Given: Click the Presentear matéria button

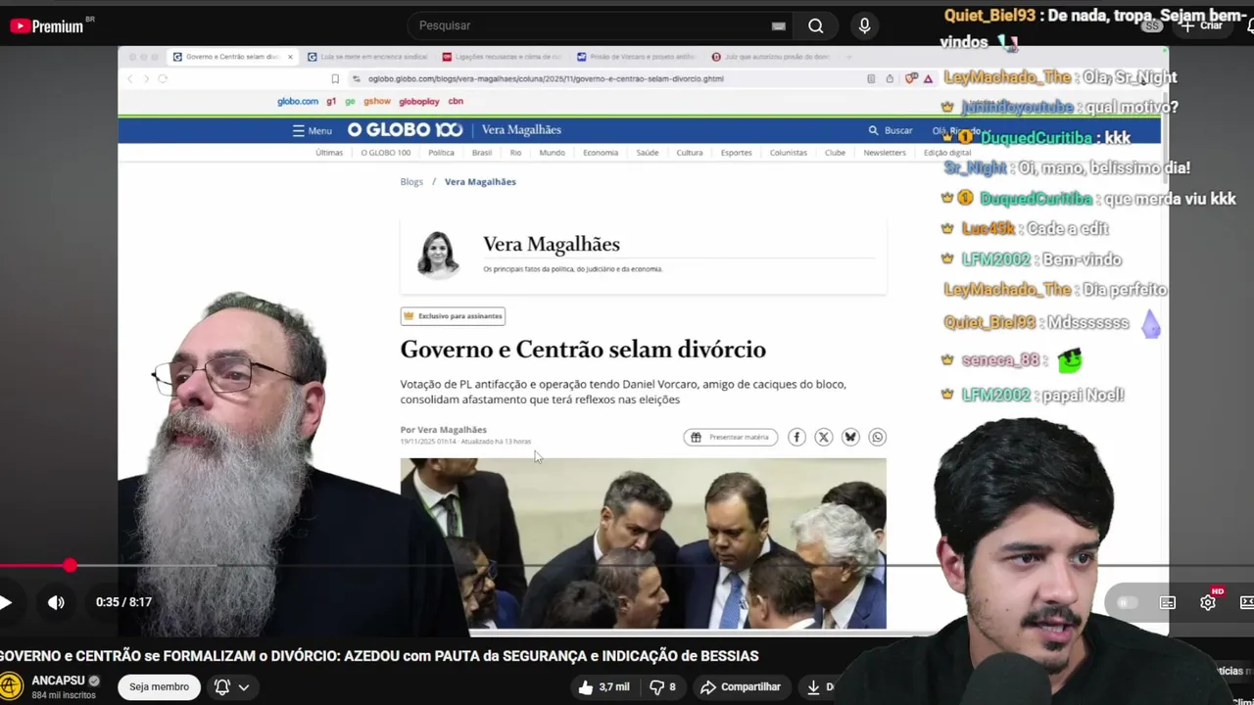Looking at the screenshot, I should point(731,438).
